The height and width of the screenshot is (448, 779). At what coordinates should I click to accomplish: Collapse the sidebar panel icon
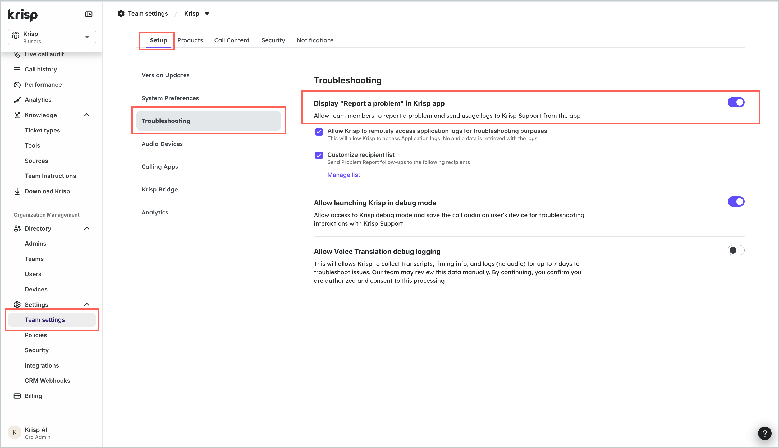pos(89,15)
